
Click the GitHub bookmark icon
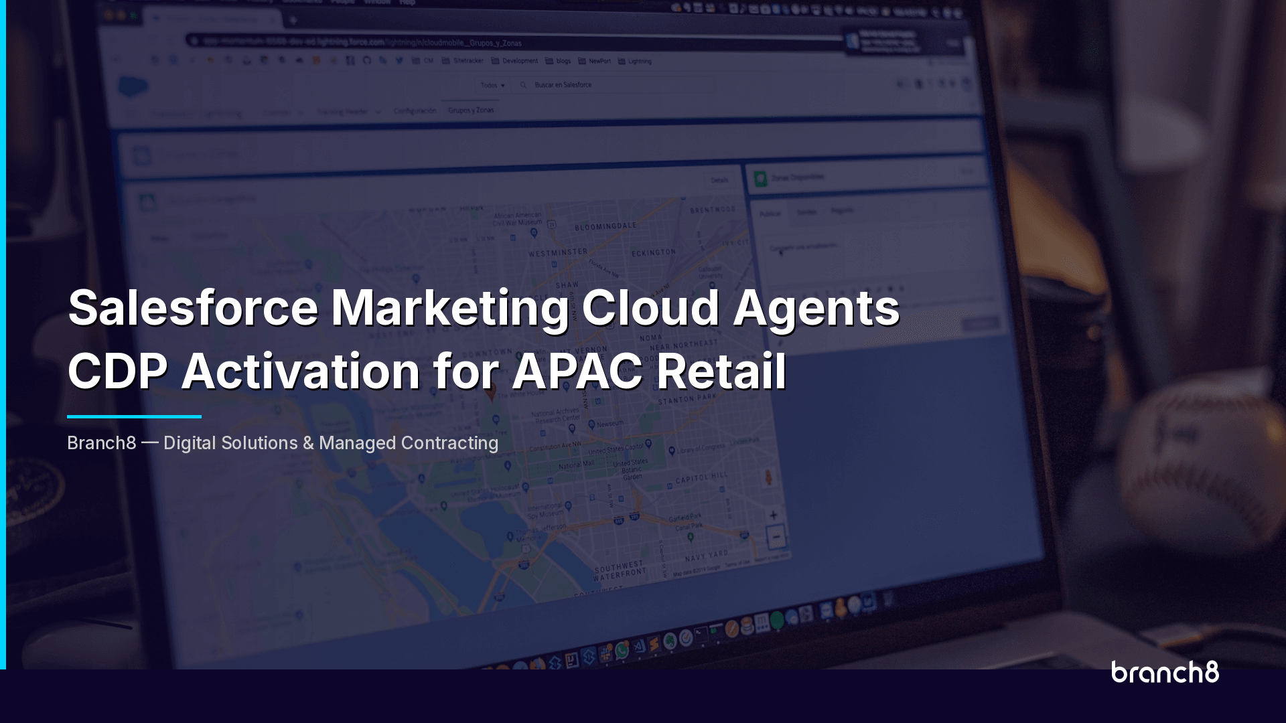pos(367,60)
